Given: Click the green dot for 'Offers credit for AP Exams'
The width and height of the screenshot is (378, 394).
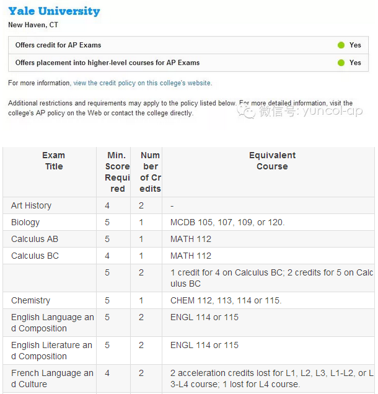Looking at the screenshot, I should [x=341, y=45].
